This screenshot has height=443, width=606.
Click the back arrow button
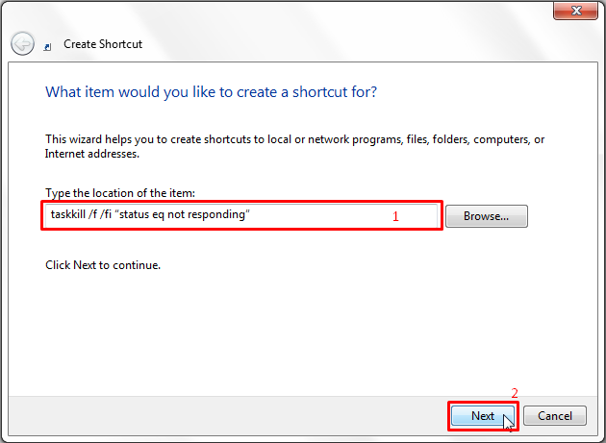pos(22,43)
